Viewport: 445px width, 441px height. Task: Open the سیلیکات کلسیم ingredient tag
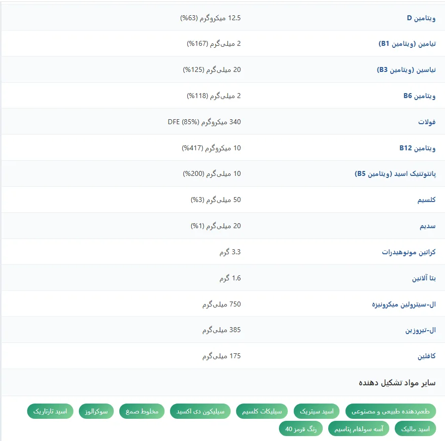(261, 411)
